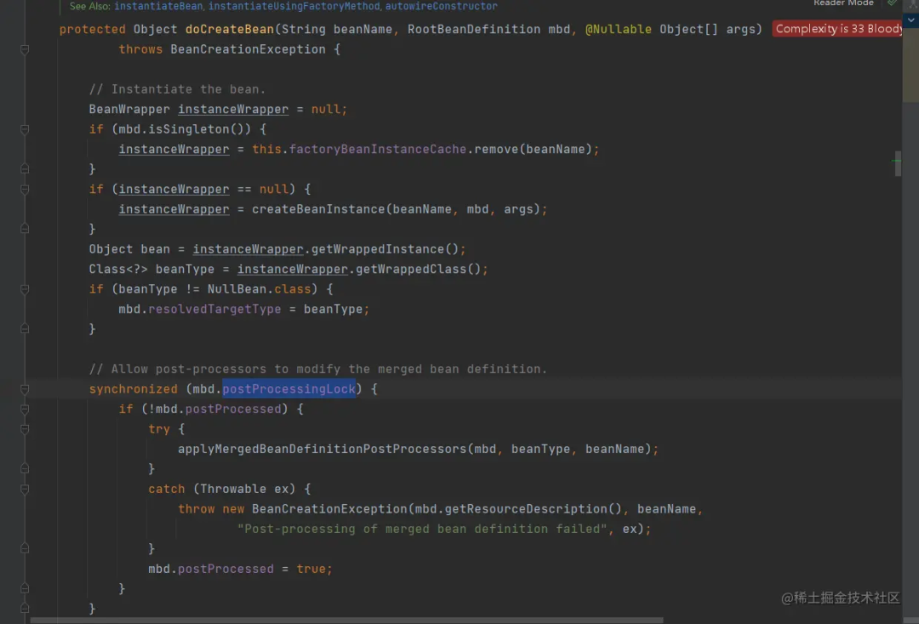The image size is (919, 624).
Task: Click the @Nullable annotation
Action: 619,29
